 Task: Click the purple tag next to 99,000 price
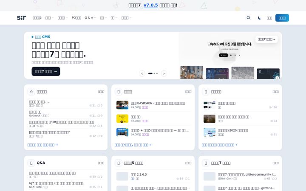point(145,135)
